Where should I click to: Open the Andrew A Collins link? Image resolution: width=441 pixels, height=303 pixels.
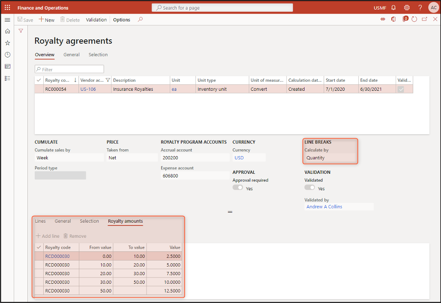[x=324, y=207]
